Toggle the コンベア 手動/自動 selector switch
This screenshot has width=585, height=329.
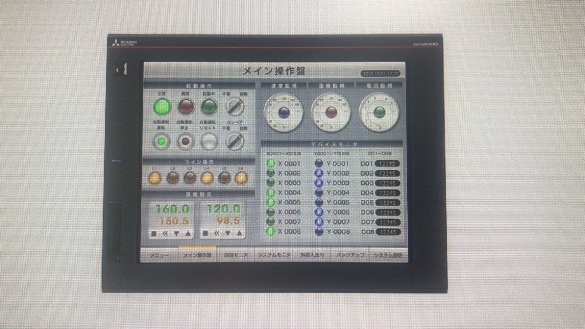[235, 141]
